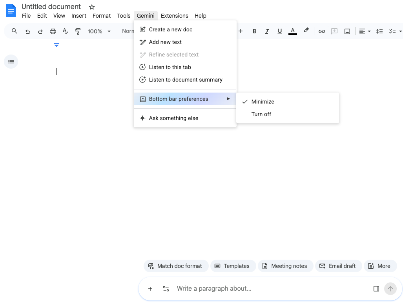This screenshot has width=403, height=304.
Task: Click the More chip
Action: (x=380, y=266)
